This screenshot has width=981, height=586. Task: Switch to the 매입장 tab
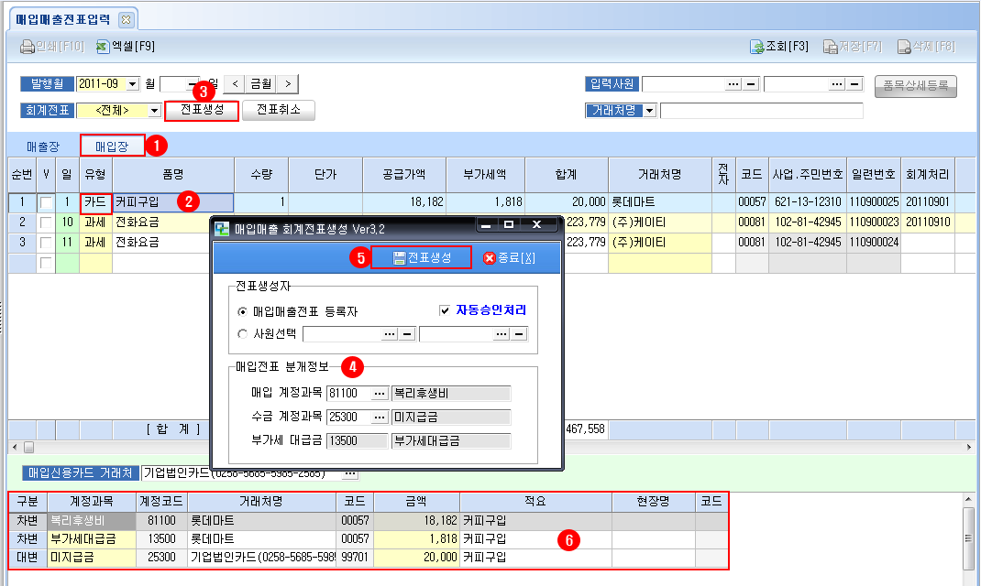click(x=112, y=146)
